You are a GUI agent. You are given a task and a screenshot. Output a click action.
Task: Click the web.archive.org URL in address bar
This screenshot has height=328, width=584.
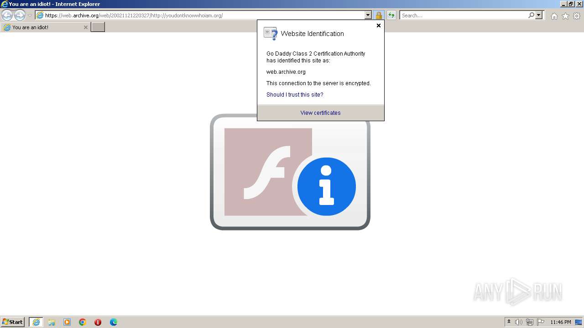pos(134,15)
